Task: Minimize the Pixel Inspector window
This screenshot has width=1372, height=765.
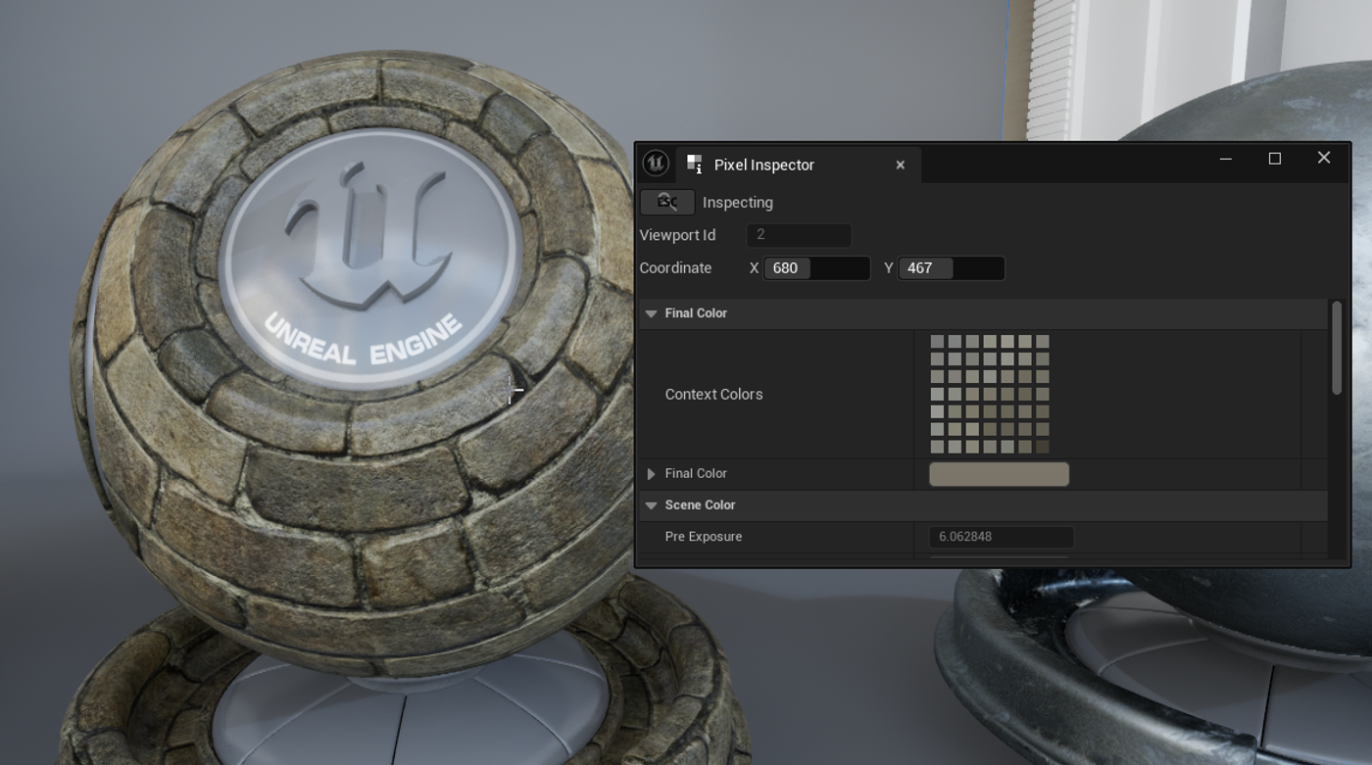Action: [x=1225, y=159]
